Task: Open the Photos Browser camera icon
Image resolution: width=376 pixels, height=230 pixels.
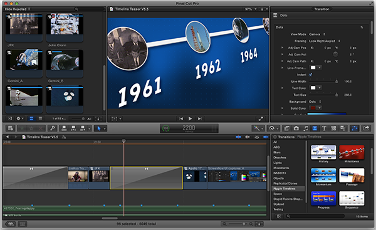Action: (x=296, y=128)
